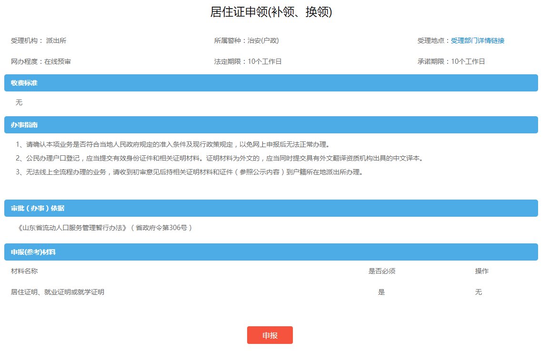Select the page title 居住证申领(补领、换领)
This screenshot has width=550, height=352.
coord(271,12)
